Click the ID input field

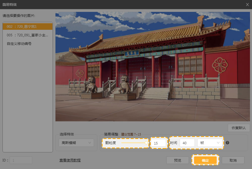coord(21,160)
